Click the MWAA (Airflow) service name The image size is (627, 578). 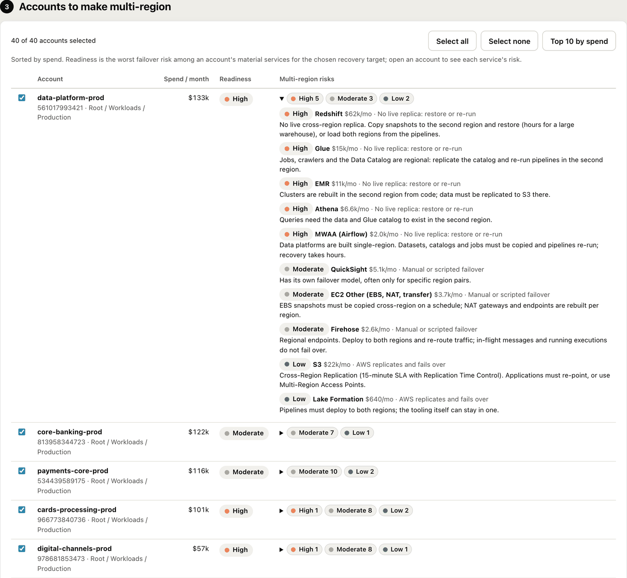coord(341,234)
